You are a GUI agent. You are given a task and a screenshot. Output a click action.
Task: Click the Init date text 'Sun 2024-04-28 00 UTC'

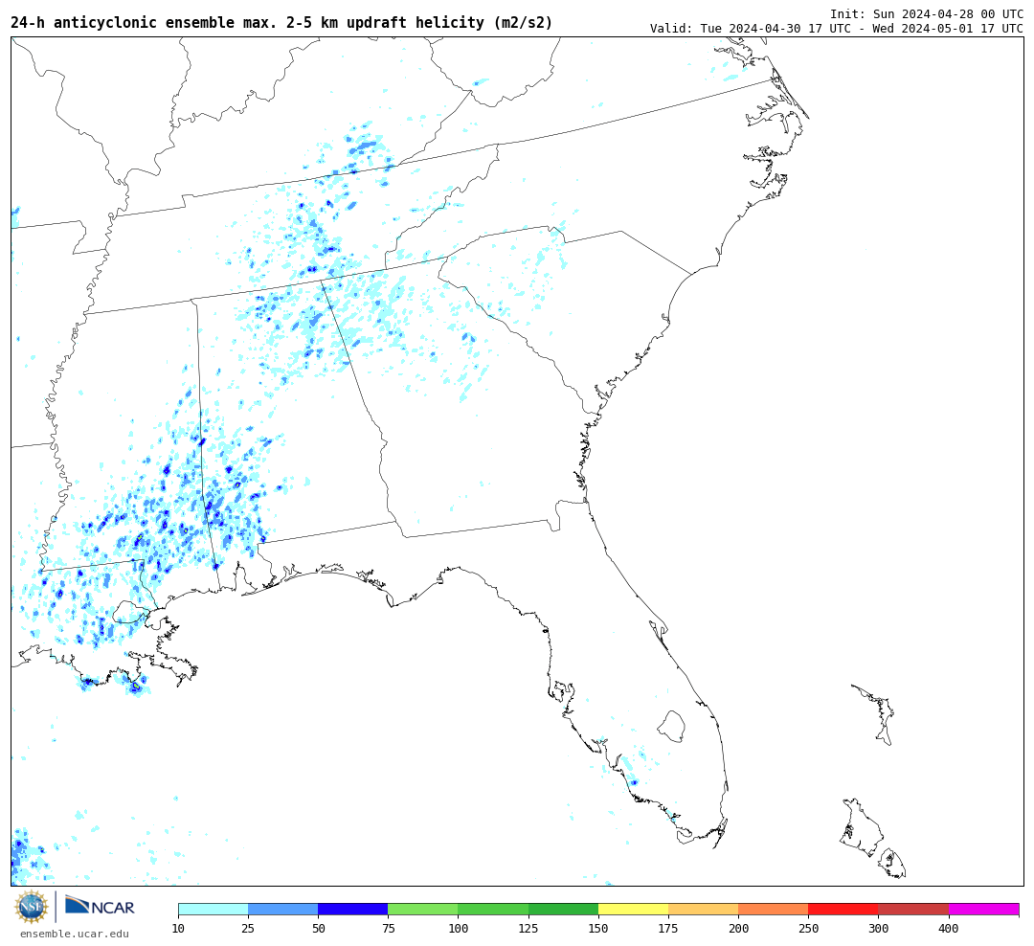(x=948, y=13)
